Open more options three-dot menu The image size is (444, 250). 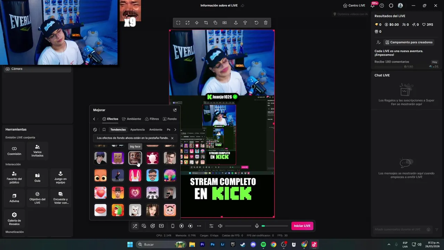pyautogui.click(x=199, y=226)
